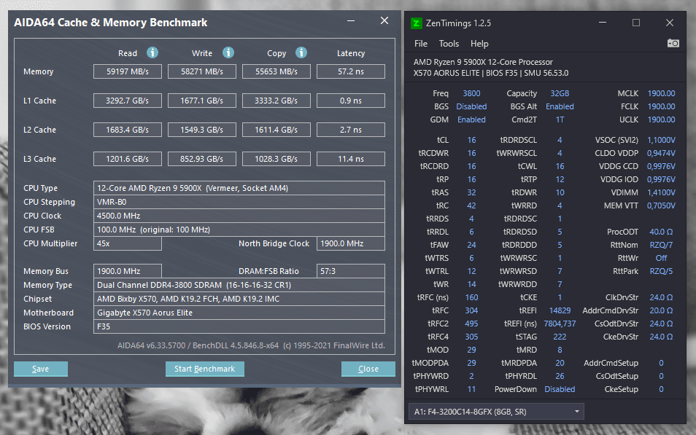Click the tREFI value 14829
This screenshot has width=696, height=435.
tap(560, 310)
